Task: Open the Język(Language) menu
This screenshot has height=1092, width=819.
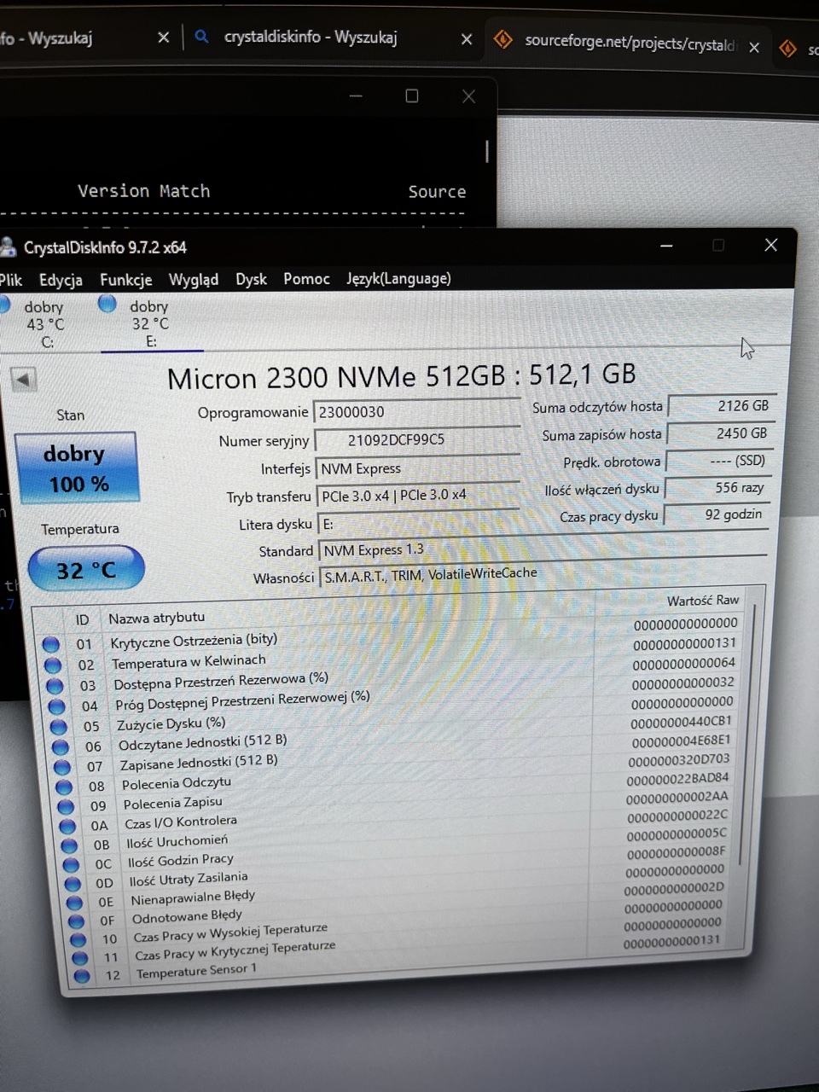Action: point(398,278)
